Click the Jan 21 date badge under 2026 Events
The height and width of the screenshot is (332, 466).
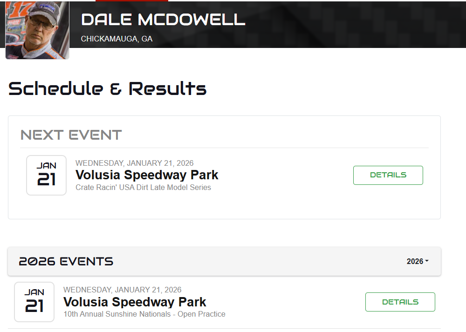(34, 302)
